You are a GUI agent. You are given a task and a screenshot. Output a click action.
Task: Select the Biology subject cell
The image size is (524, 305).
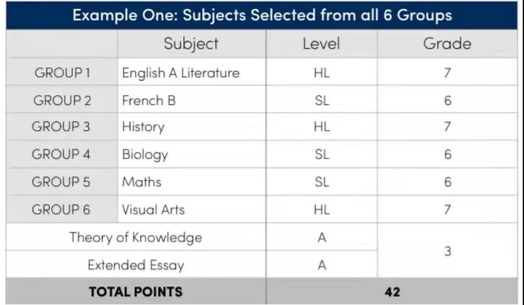[x=191, y=154]
